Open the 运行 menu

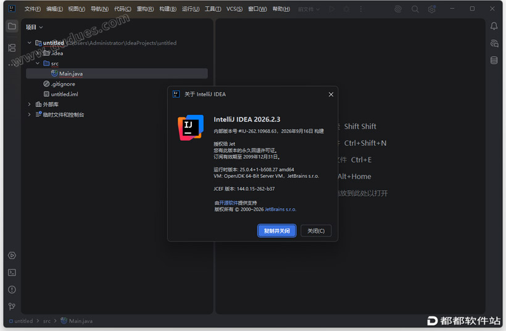pos(191,9)
